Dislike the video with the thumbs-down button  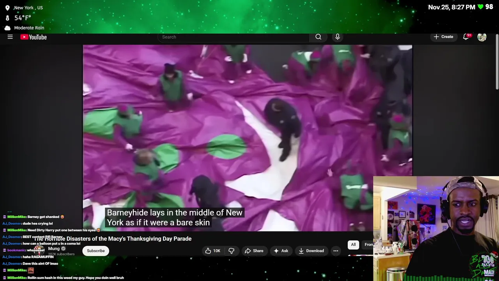click(231, 251)
